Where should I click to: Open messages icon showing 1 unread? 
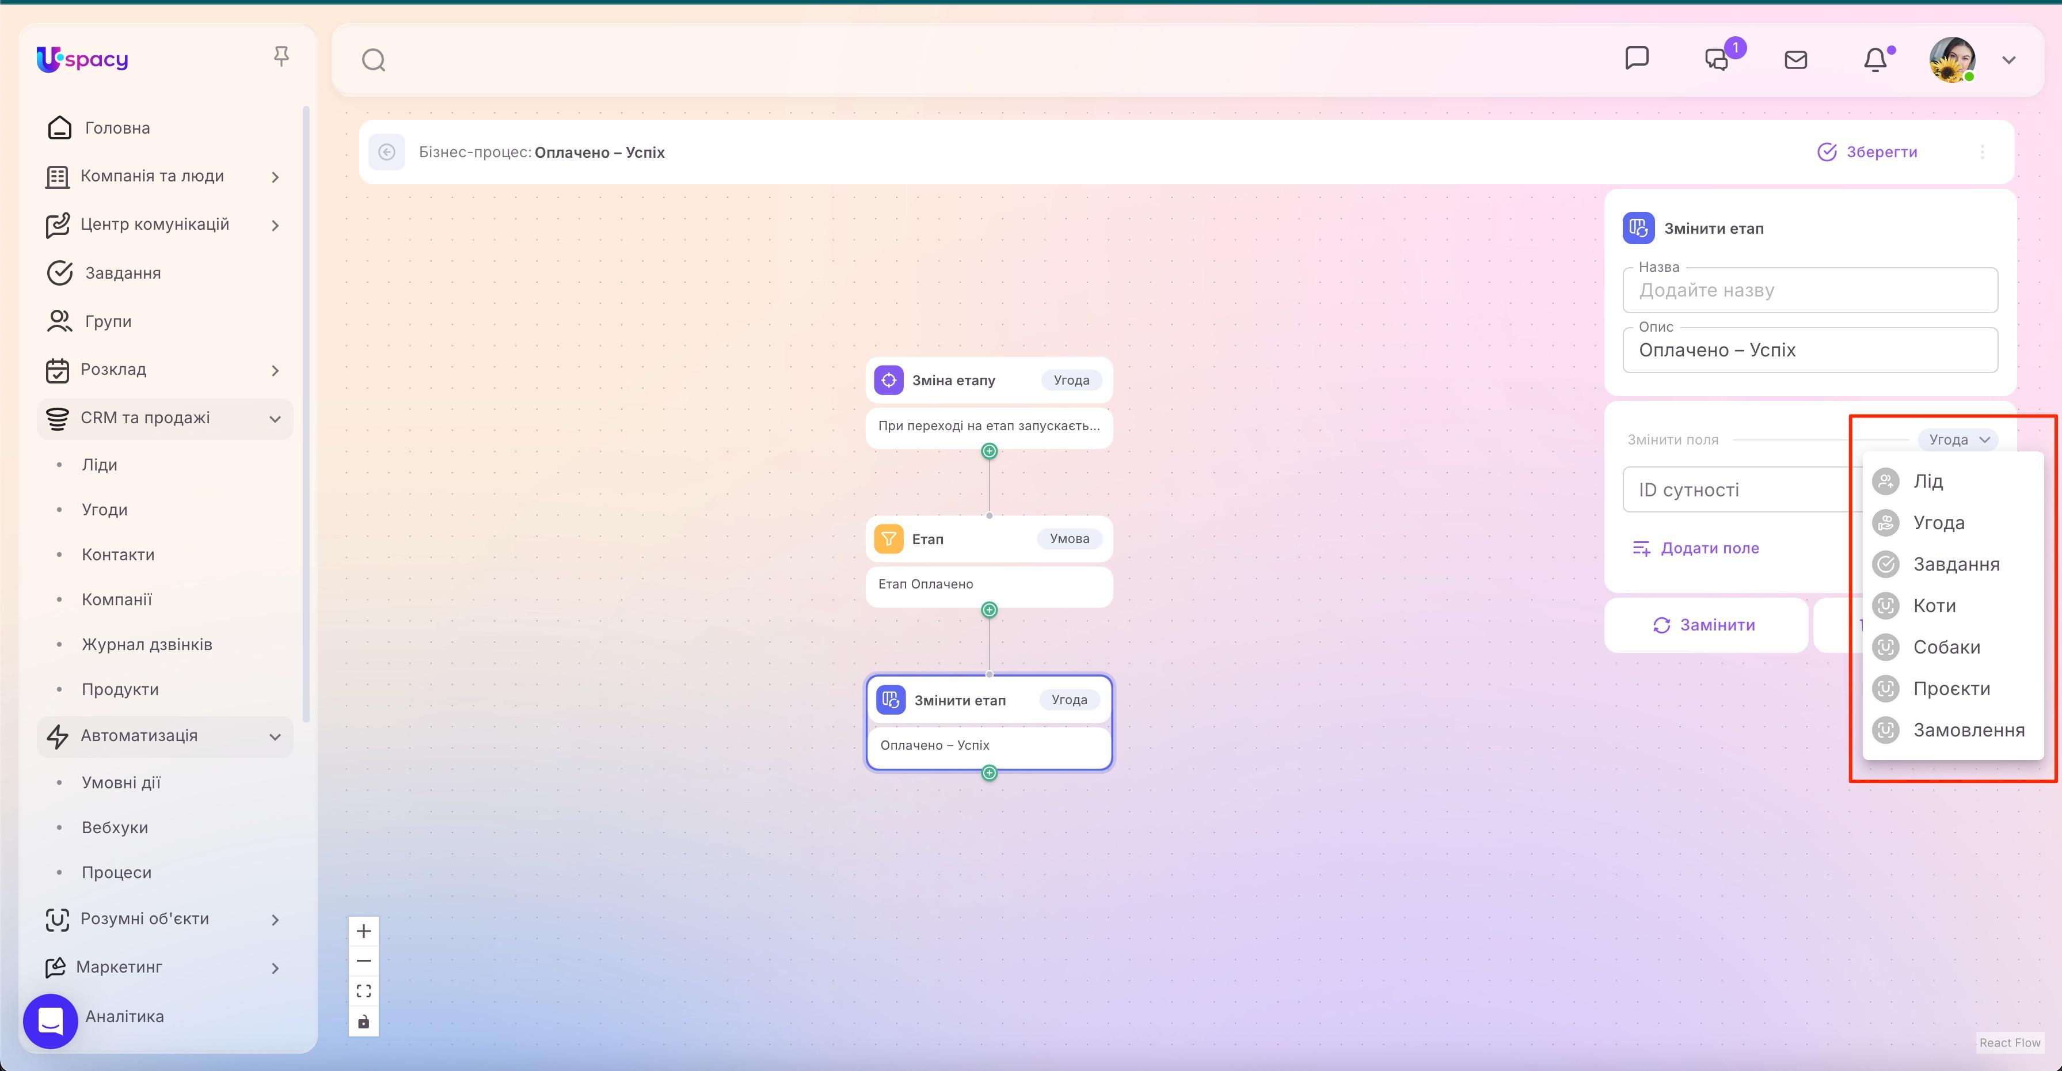point(1716,59)
